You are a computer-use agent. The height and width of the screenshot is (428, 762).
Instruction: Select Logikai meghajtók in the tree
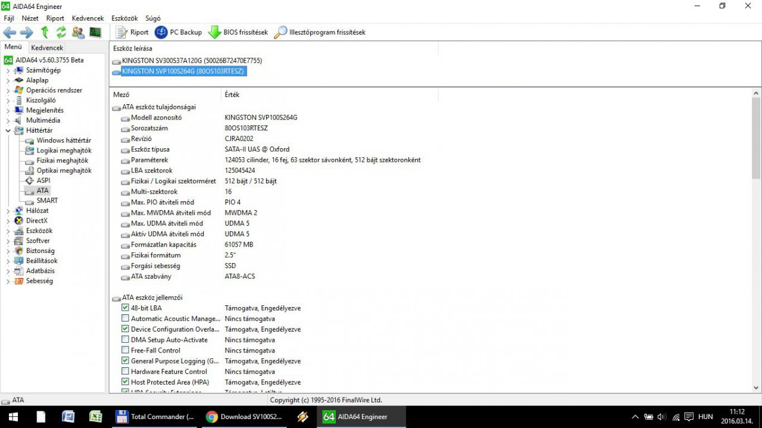tap(64, 151)
